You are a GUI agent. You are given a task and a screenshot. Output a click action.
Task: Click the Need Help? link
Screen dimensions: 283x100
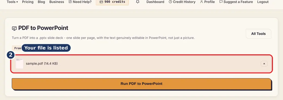pos(80,2)
